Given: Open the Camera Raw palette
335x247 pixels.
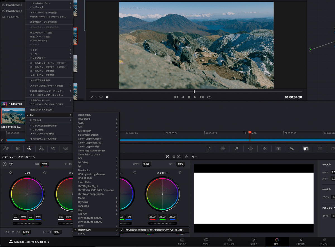Looking at the screenshot, I should click(x=6, y=149).
